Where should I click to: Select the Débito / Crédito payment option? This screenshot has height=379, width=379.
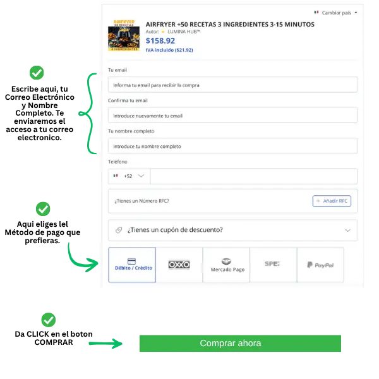click(x=132, y=265)
